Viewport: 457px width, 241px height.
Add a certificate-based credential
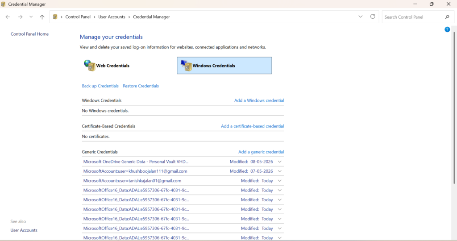click(253, 126)
